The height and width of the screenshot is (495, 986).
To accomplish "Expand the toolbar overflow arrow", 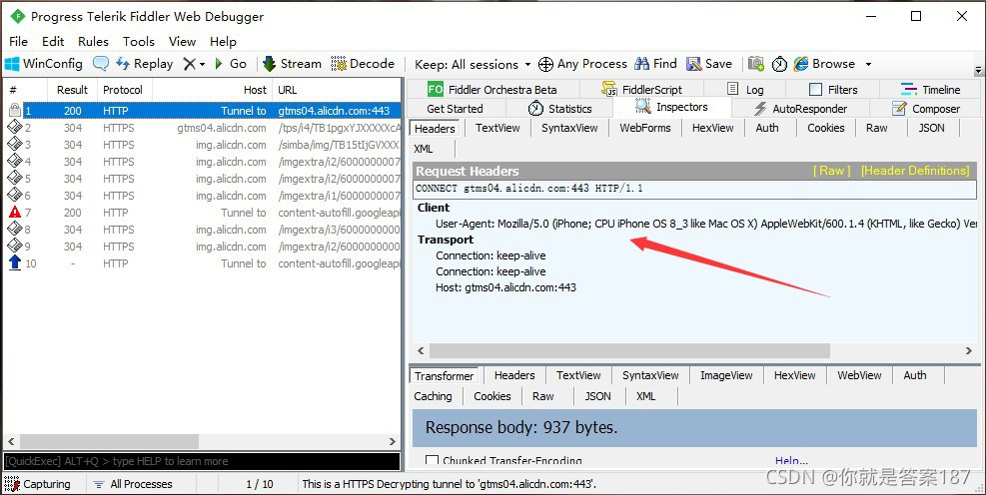I will click(x=978, y=70).
